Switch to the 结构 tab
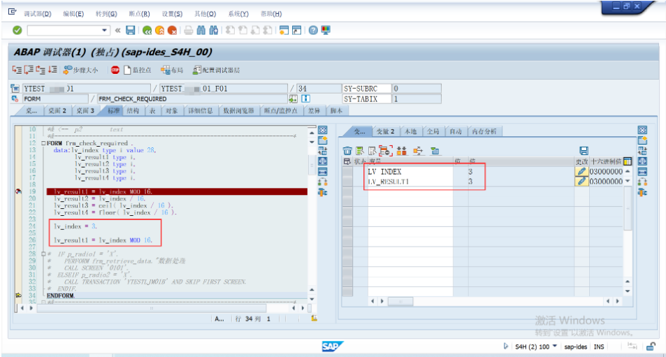The image size is (666, 357). (x=133, y=111)
